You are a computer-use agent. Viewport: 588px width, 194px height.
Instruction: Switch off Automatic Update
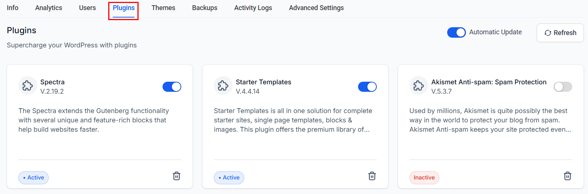tap(457, 32)
